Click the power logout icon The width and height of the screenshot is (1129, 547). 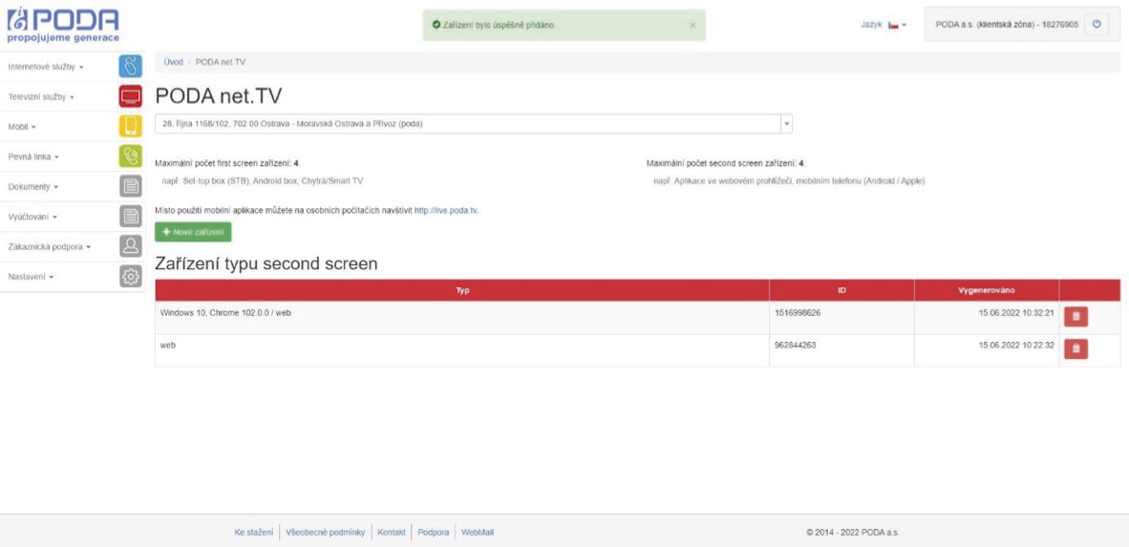click(1096, 25)
